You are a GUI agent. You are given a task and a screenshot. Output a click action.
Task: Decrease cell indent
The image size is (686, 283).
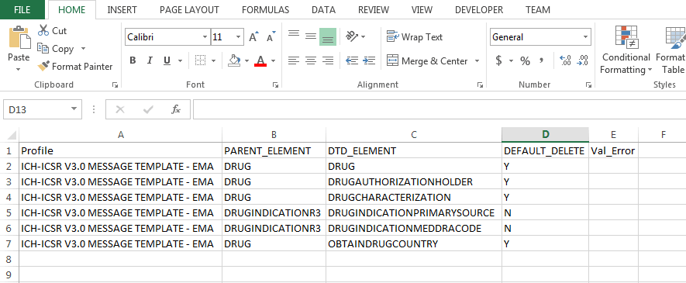[x=352, y=60]
